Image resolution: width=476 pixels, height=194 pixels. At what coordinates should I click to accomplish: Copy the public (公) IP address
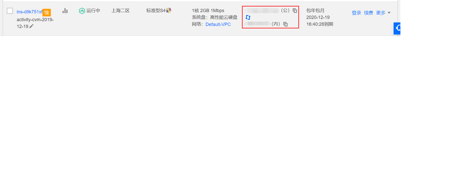[295, 11]
